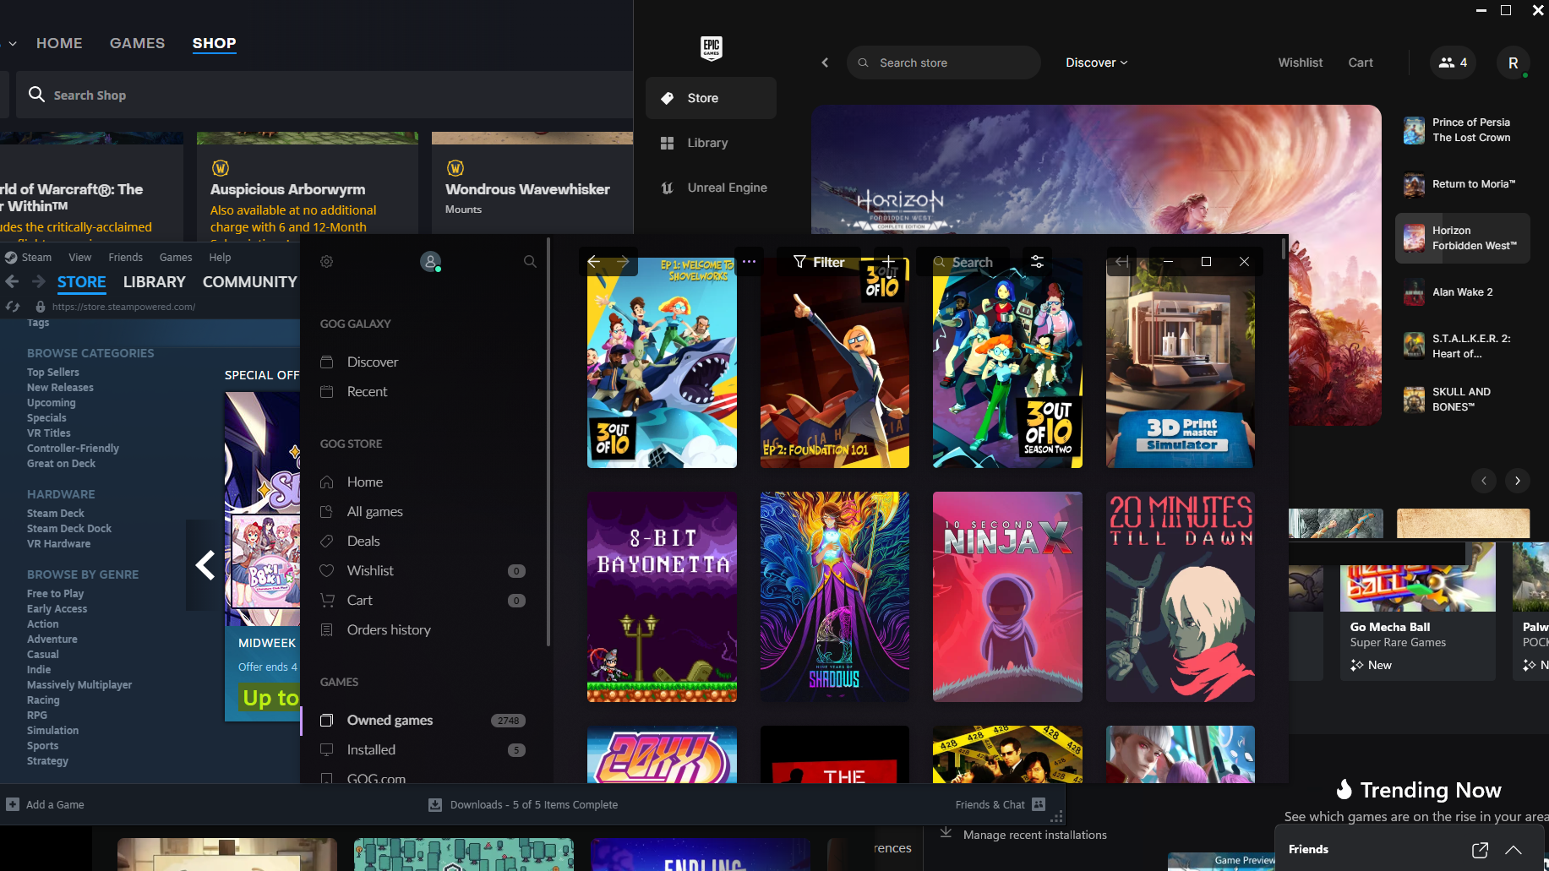Click the Search store field in Epic Games
Viewport: 1549px width, 871px height.
[943, 62]
